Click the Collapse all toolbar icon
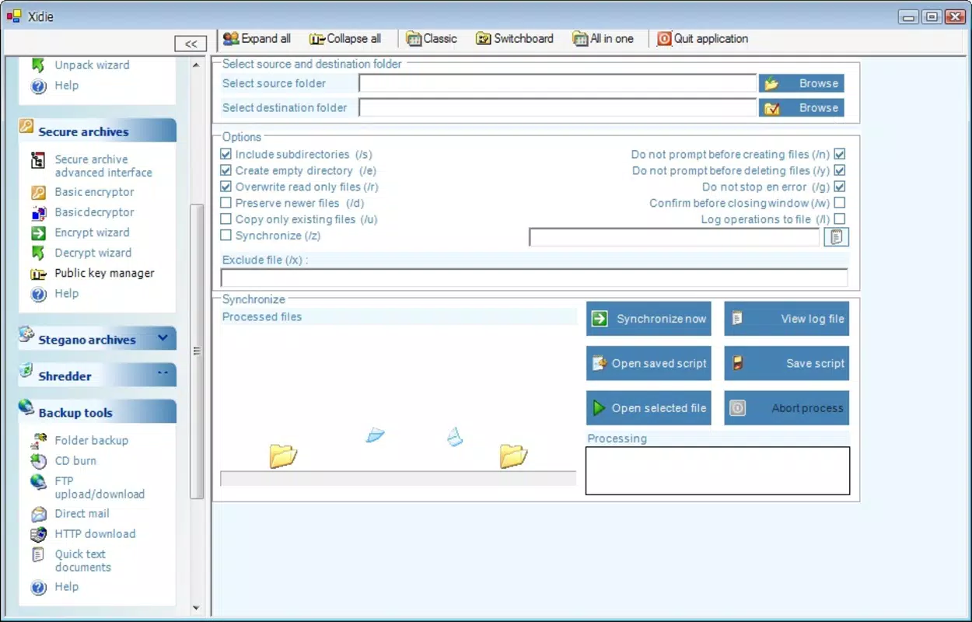Image resolution: width=972 pixels, height=622 pixels. [x=316, y=39]
